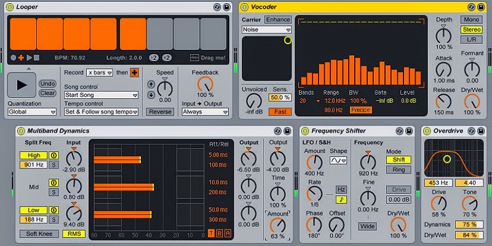Image resolution: width=492 pixels, height=246 pixels.
Task: Click Multiband Dynamics save preset icon
Action: [x=287, y=131]
